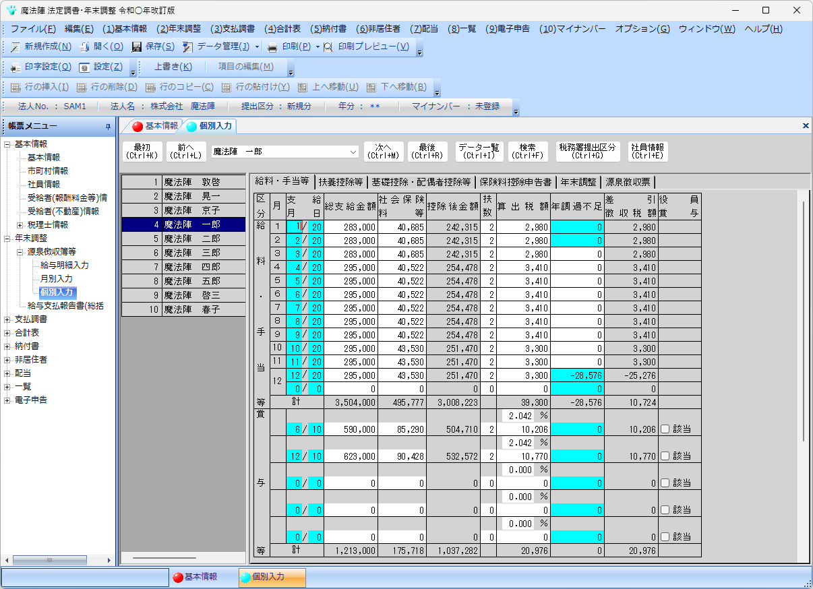Click the 検索 (Ctrl+F) button
The width and height of the screenshot is (813, 589).
(527, 152)
